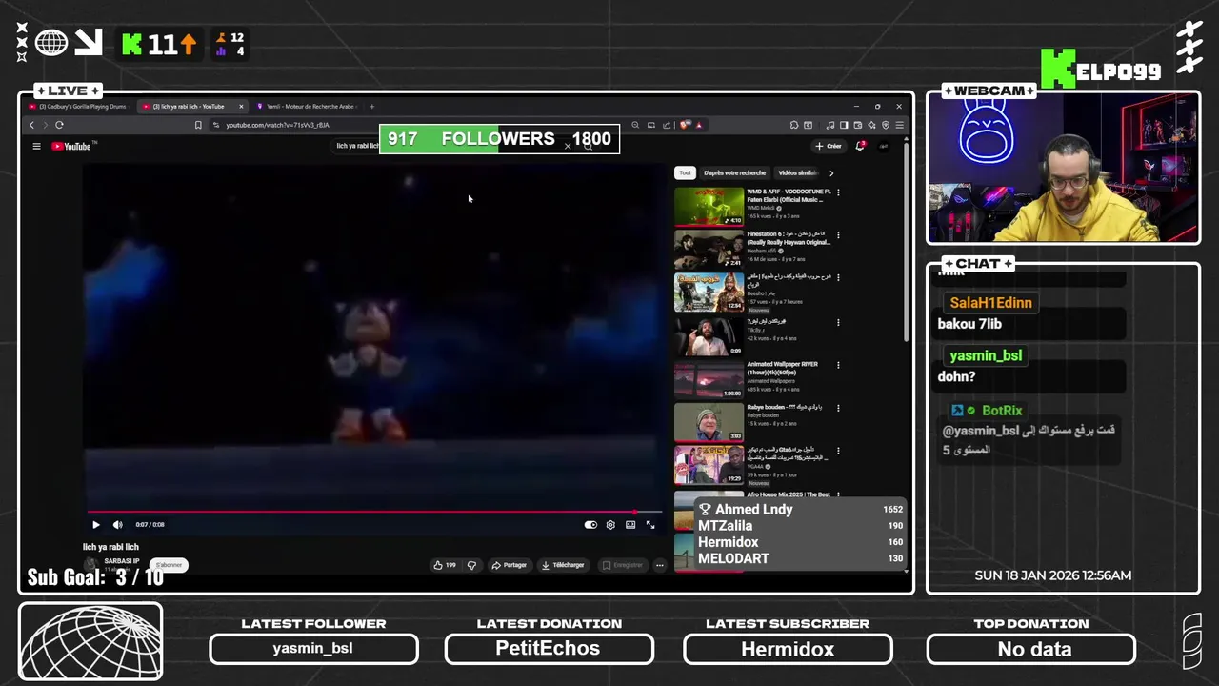Click the green Kick K logo top left

click(x=131, y=44)
